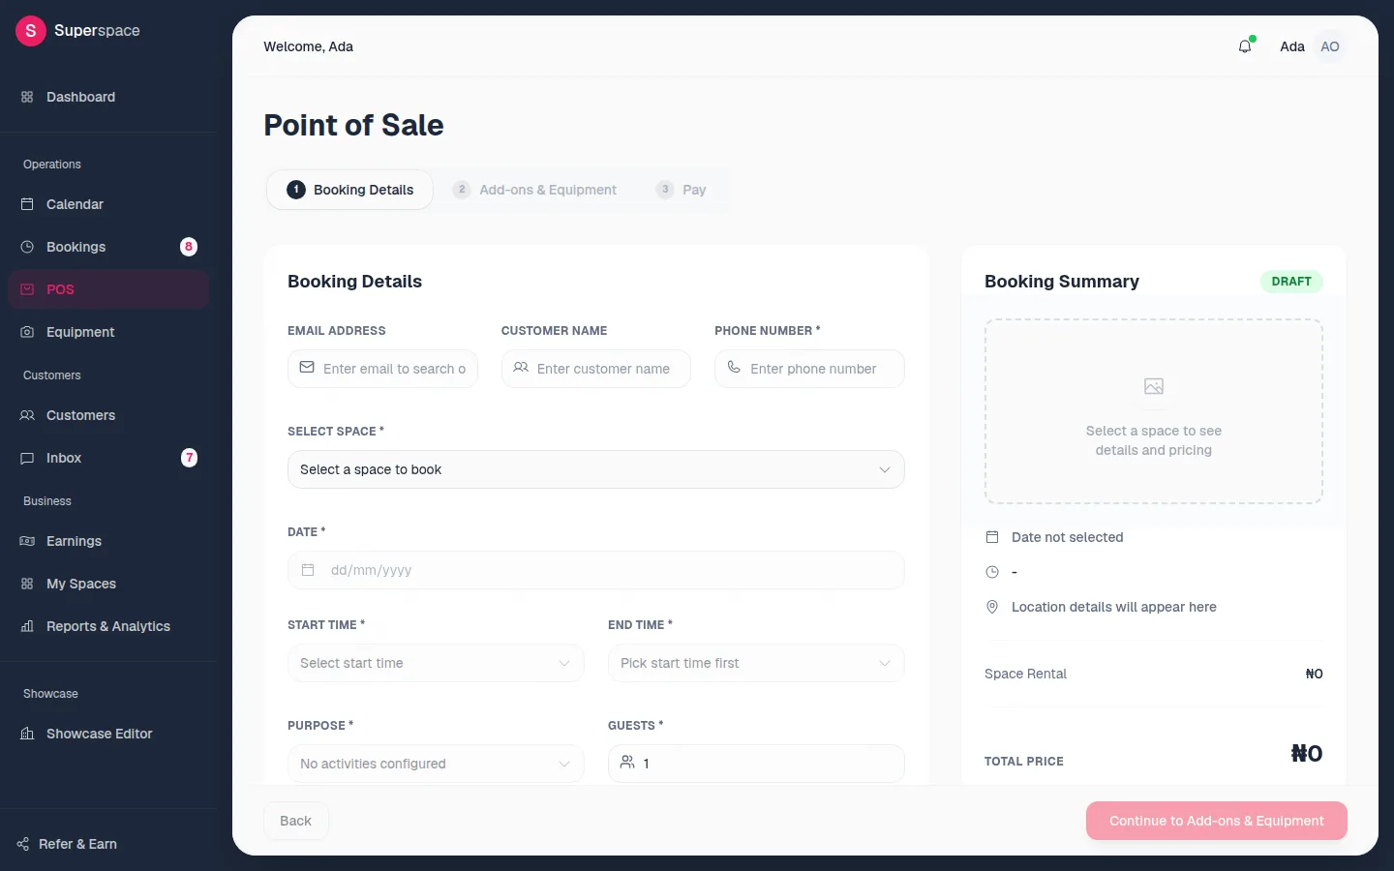Open Dashboard from the sidebar
Image resolution: width=1394 pixels, height=871 pixels.
click(x=108, y=97)
